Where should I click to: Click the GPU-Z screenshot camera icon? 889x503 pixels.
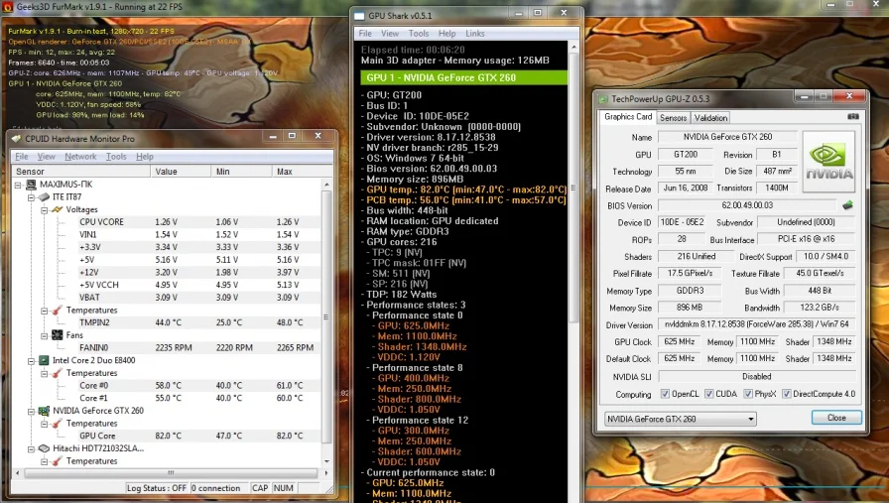[852, 117]
